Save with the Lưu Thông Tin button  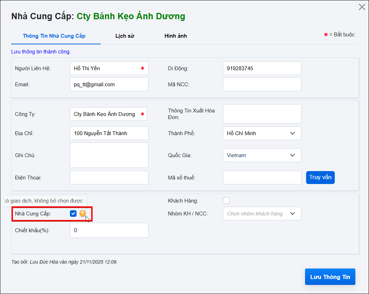[330, 277]
